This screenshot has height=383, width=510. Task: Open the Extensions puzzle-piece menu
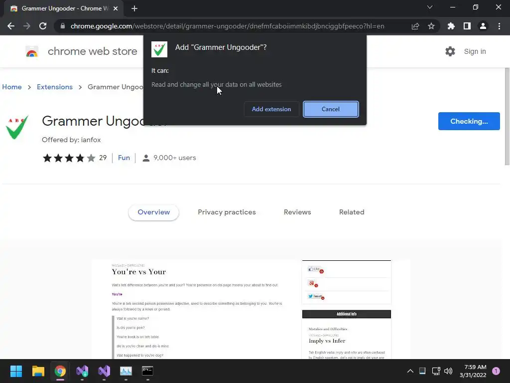point(451,26)
